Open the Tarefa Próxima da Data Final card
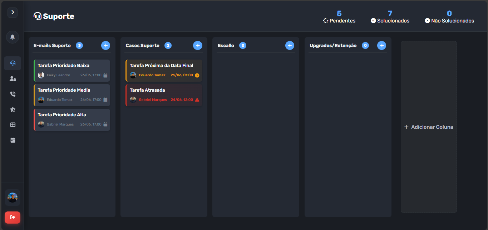This screenshot has width=488, height=230. pyautogui.click(x=164, y=71)
